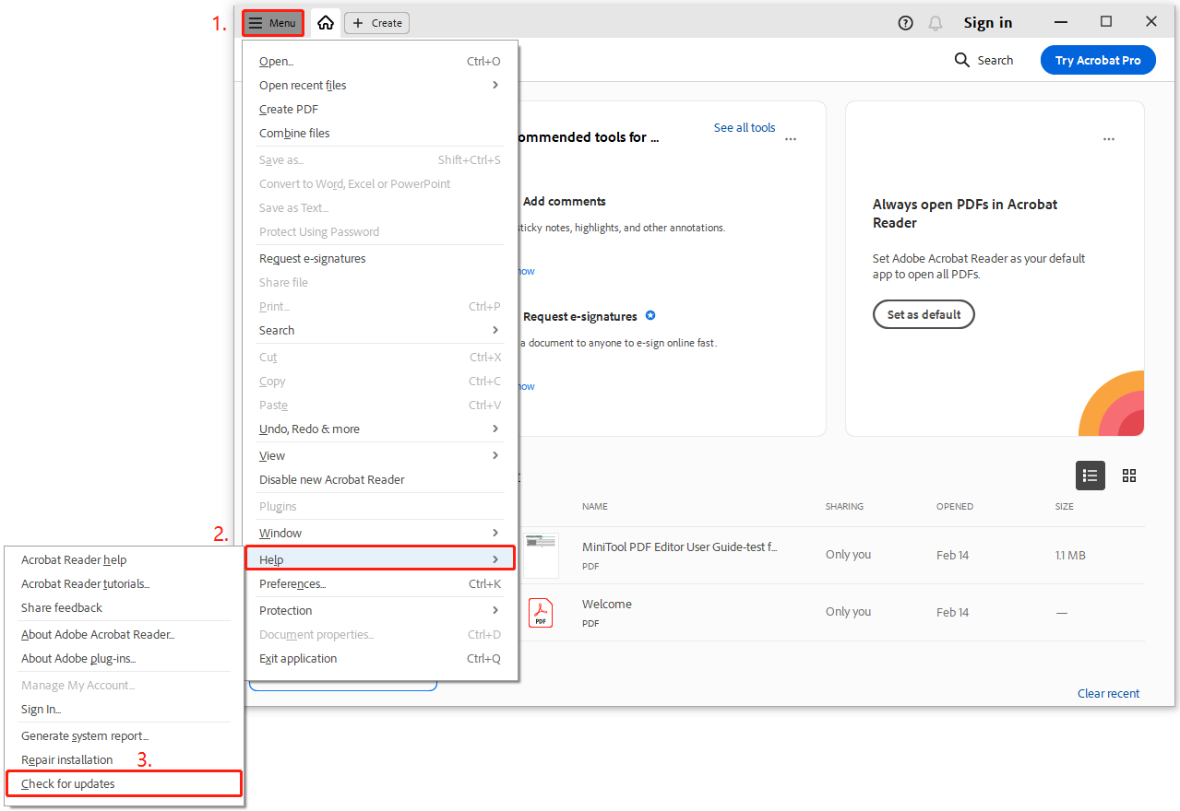1180x811 pixels.
Task: Click the Welcome PDF file icon
Action: coord(541,612)
